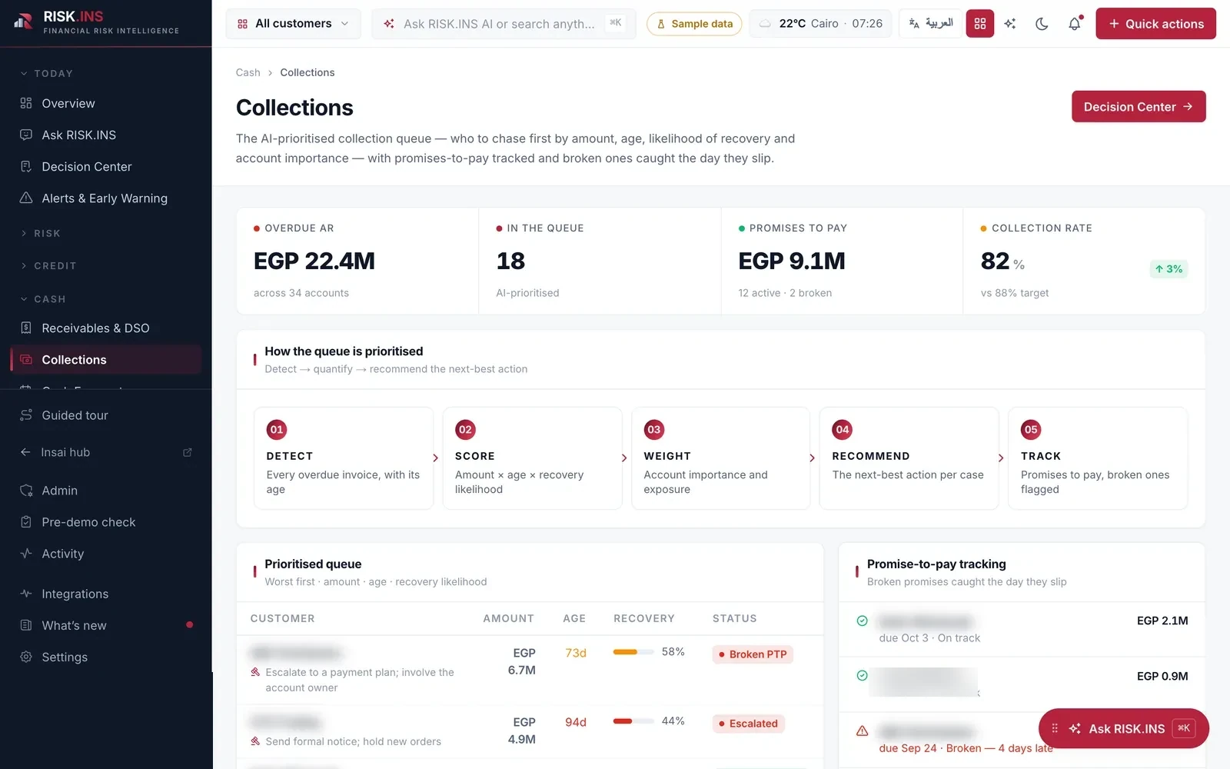The width and height of the screenshot is (1230, 769).
Task: Click the DETECT step card
Action: pos(343,458)
